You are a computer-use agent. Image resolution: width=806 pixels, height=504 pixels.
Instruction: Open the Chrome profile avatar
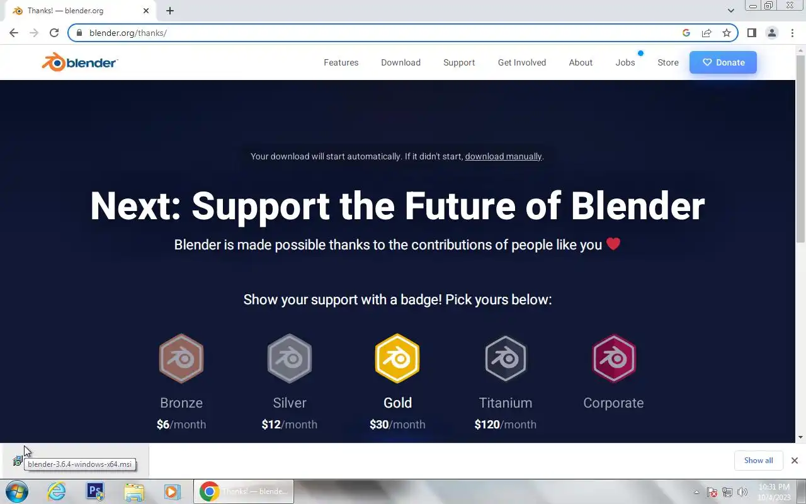pos(772,33)
